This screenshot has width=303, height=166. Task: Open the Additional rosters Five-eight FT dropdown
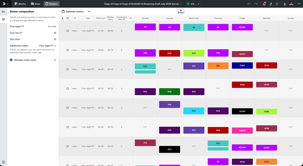point(48,46)
